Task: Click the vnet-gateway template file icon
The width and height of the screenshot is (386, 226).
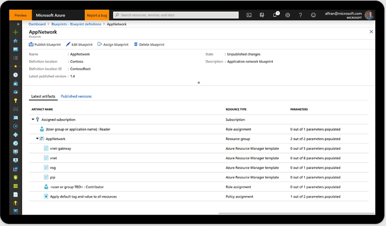Action: pos(46,148)
